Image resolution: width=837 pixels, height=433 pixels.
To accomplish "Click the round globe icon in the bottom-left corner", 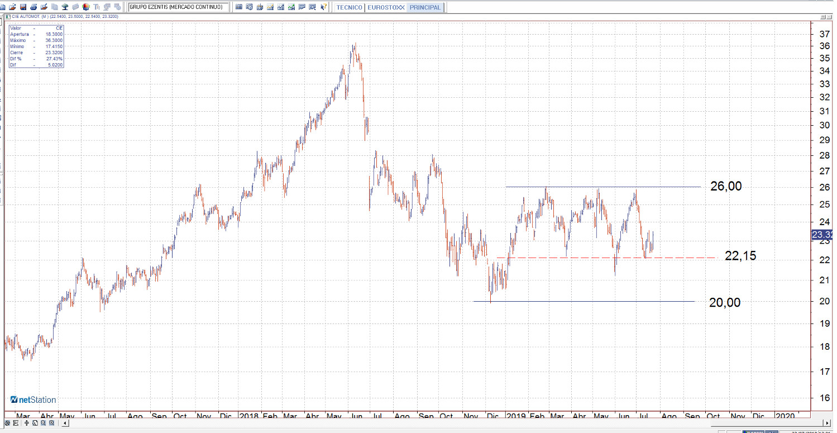I will coord(8,423).
